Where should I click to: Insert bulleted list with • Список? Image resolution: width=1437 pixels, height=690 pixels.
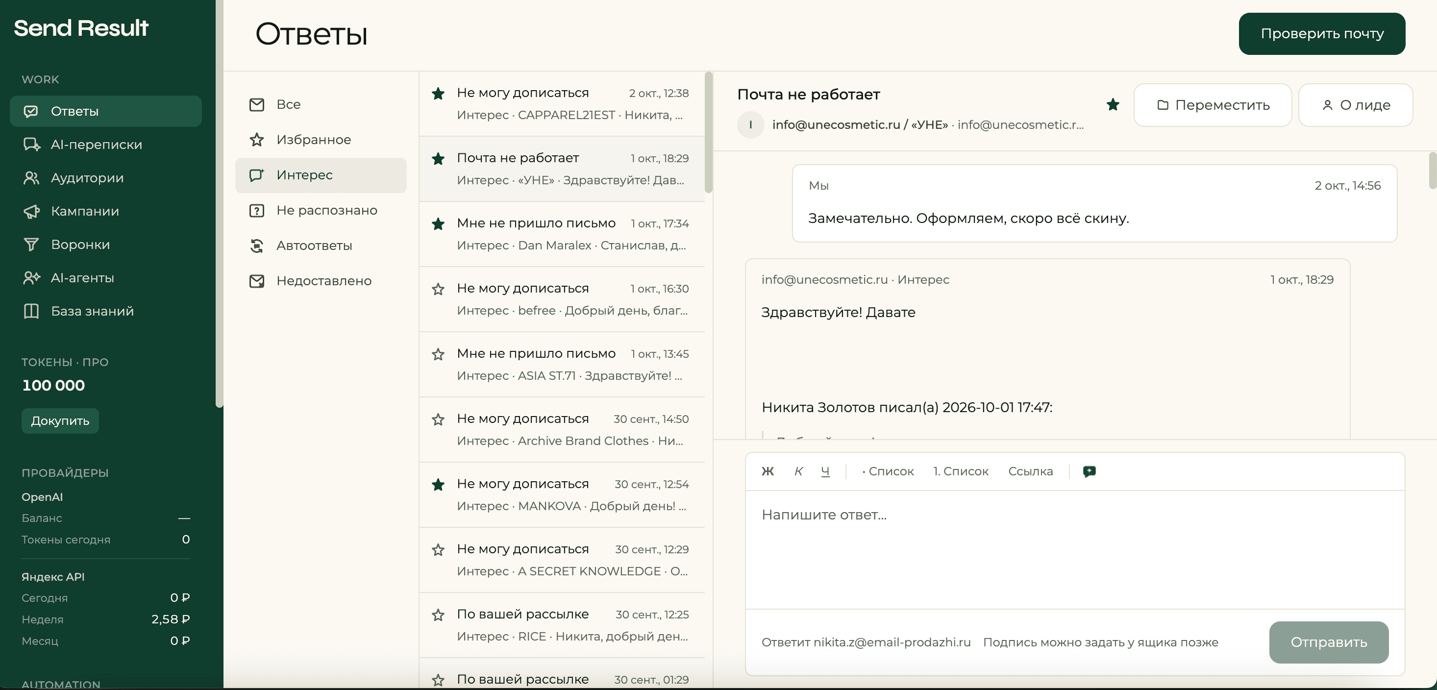888,471
